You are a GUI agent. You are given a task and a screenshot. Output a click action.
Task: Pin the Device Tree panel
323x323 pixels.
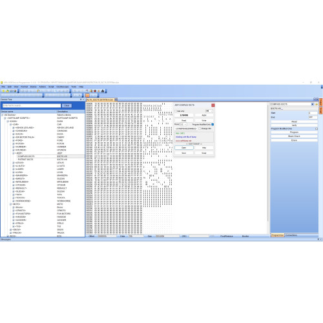coord(81,99)
